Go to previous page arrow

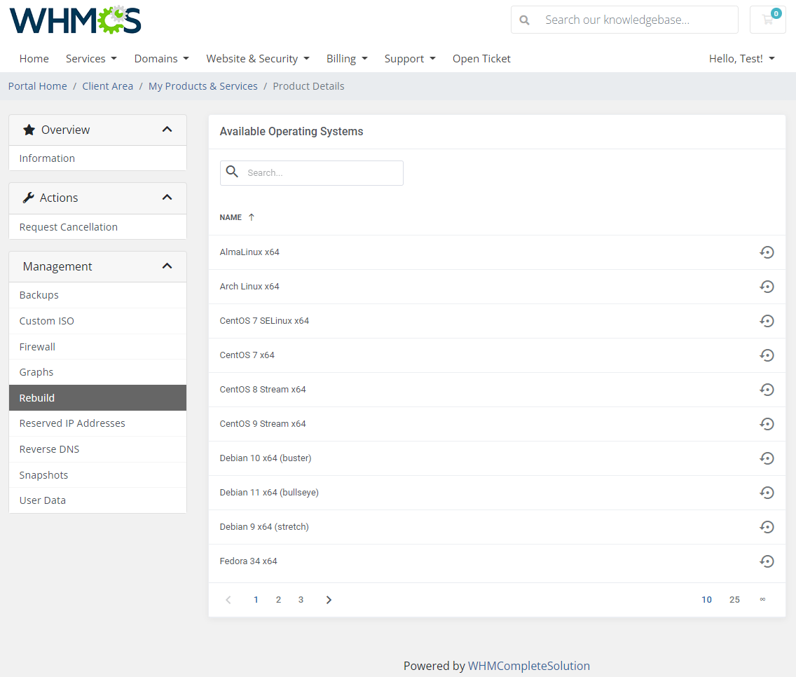coord(228,600)
